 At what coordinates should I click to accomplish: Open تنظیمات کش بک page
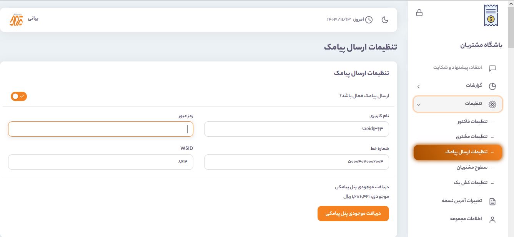pos(471,182)
